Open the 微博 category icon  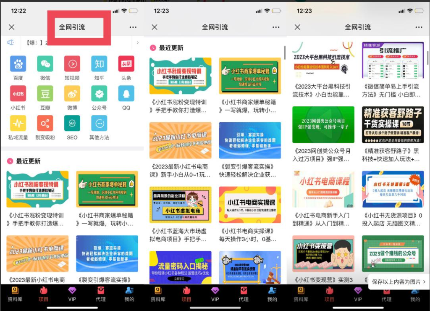72,94
